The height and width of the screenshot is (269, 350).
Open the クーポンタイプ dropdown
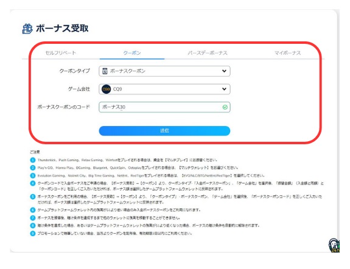(164, 71)
